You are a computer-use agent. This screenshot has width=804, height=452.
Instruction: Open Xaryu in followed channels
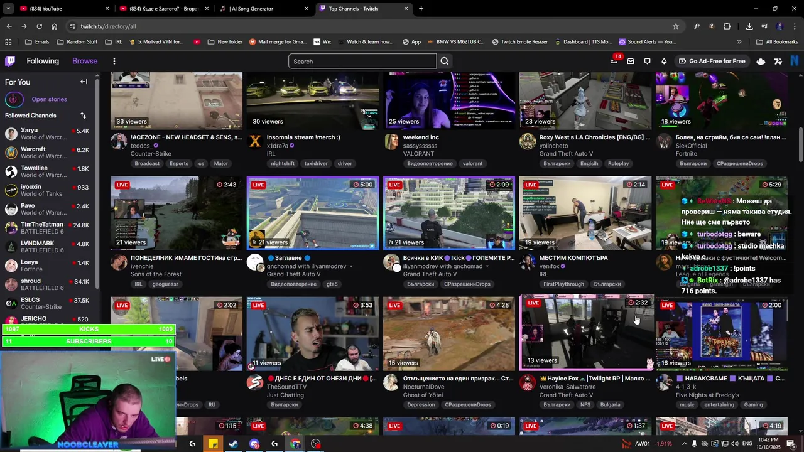[48, 134]
